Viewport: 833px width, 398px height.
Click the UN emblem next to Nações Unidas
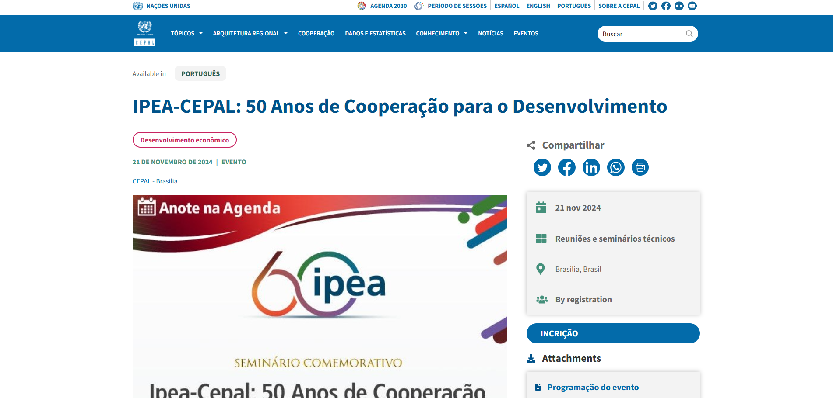[138, 6]
